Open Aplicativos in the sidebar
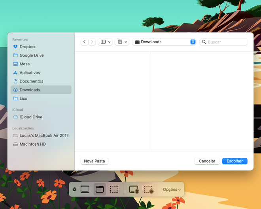 41,73
